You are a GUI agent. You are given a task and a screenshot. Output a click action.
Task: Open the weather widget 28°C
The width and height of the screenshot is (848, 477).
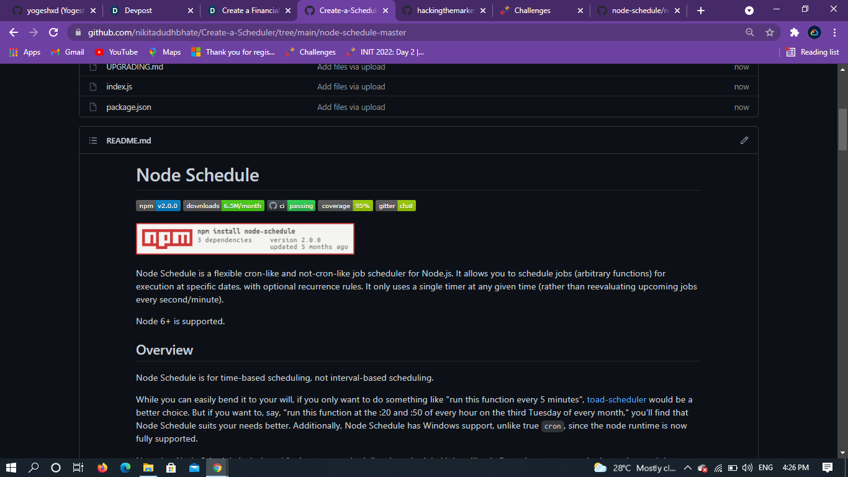click(634, 468)
